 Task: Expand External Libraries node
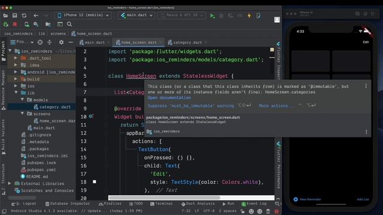[x=10, y=183]
